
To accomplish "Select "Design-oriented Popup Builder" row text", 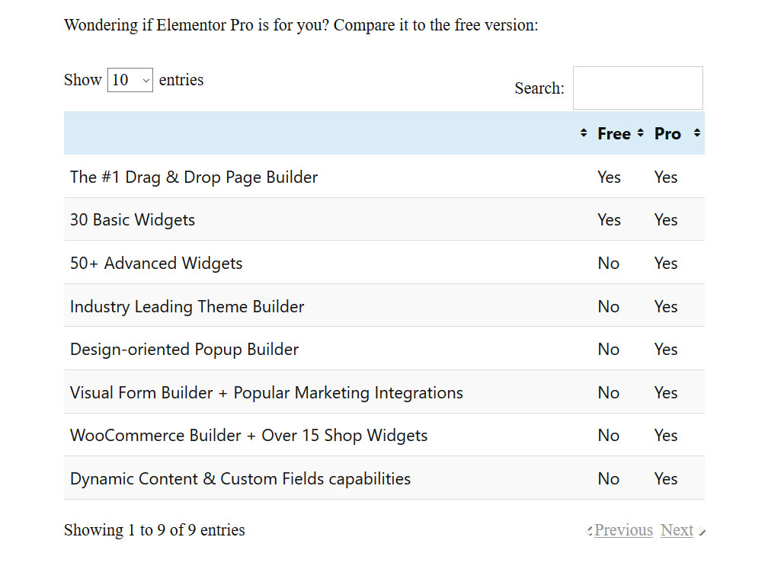I will click(x=184, y=350).
